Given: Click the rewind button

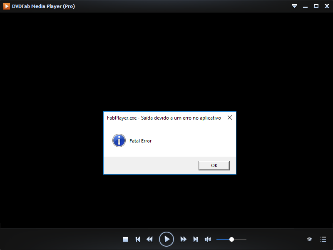Looking at the screenshot, I should point(150,239).
